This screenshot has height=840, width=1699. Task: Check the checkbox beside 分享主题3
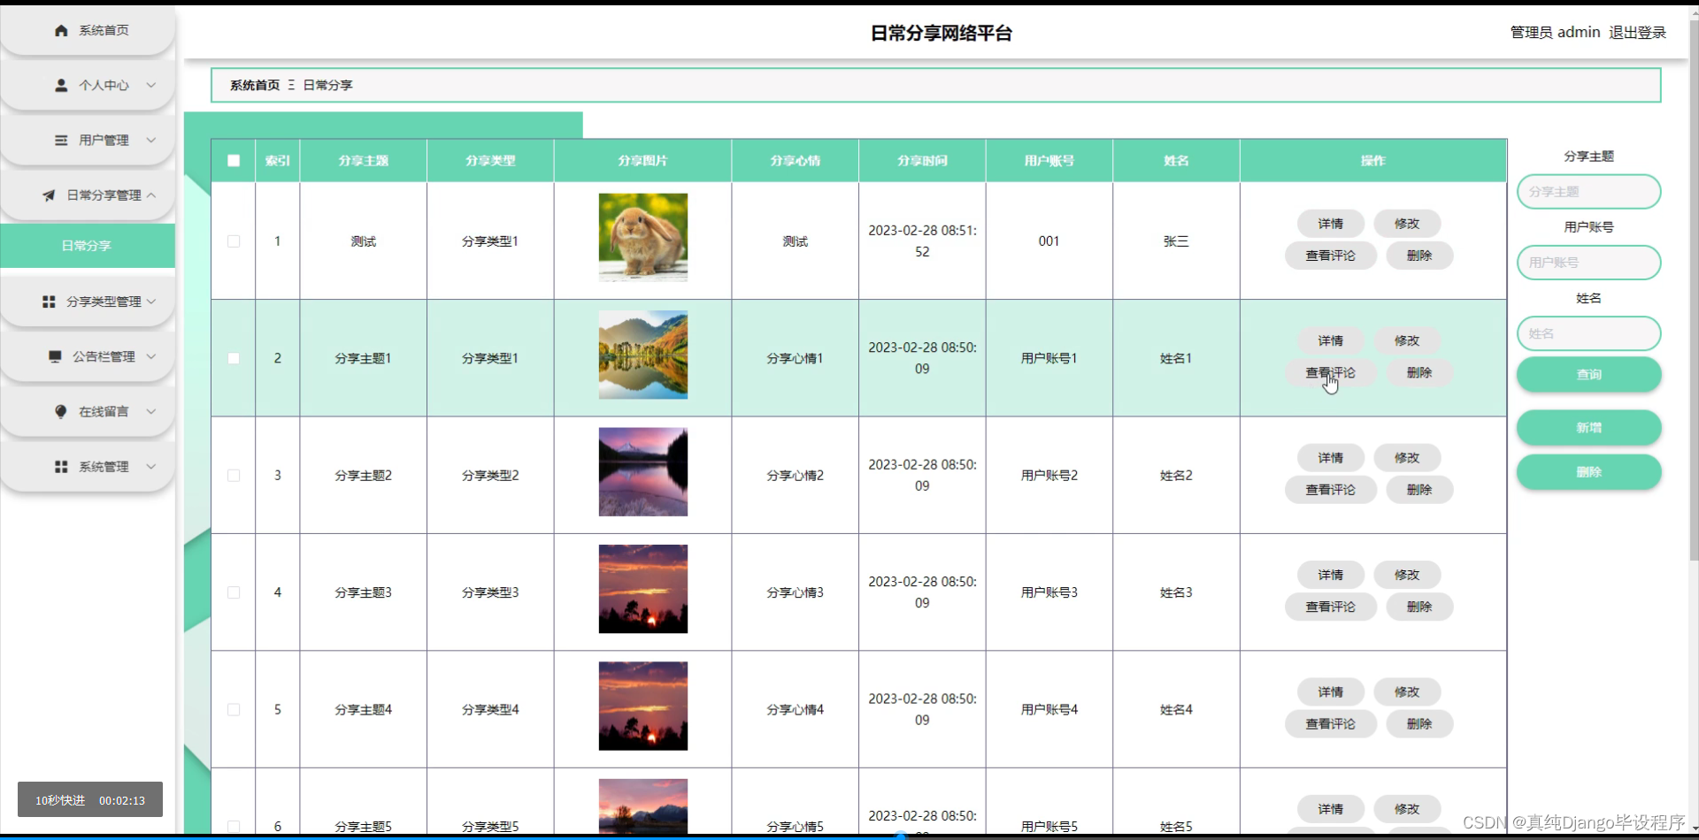pyautogui.click(x=233, y=592)
